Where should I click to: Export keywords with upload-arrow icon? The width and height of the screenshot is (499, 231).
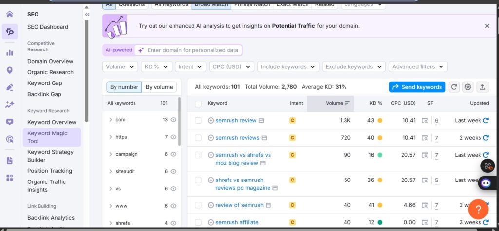(x=482, y=87)
